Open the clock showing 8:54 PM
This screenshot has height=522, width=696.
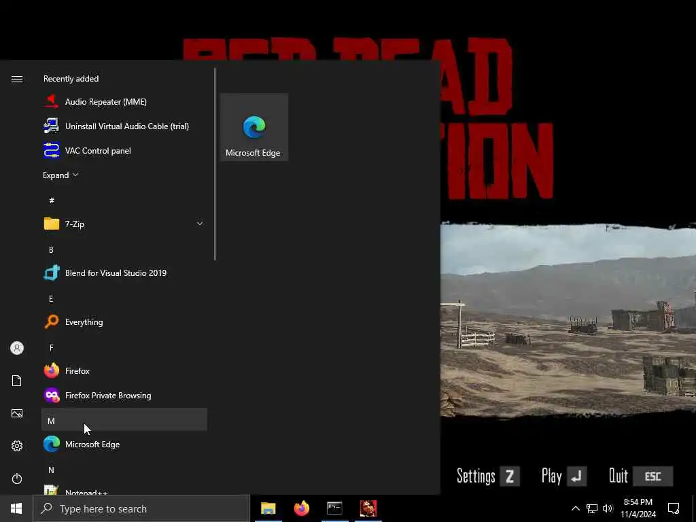coord(638,508)
